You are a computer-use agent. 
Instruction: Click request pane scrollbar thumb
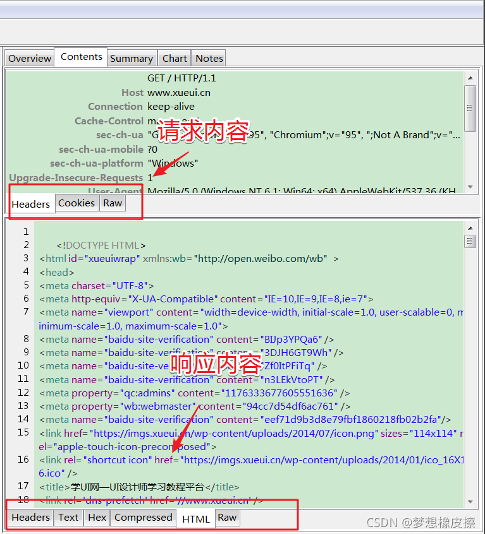470,109
